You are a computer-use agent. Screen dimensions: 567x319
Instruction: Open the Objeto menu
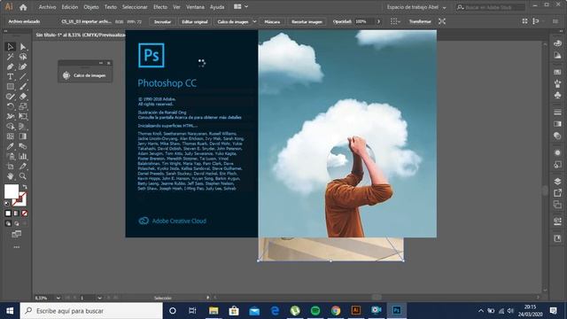pos(91,7)
